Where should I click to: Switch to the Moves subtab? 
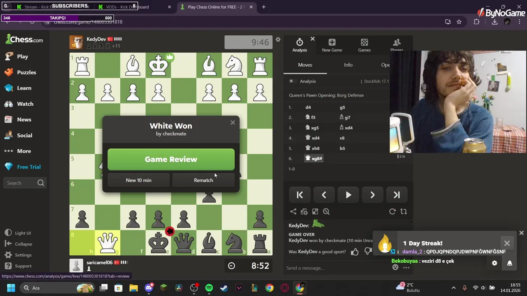305,65
